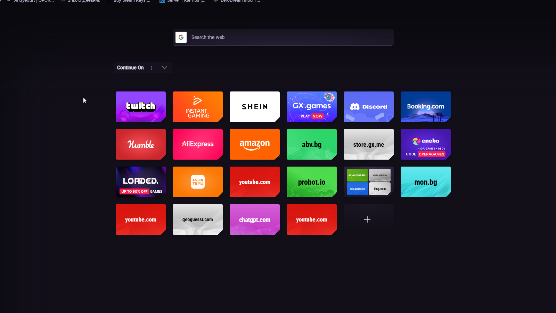Open the mon.bg tile
The image size is (556, 313).
pyautogui.click(x=426, y=182)
